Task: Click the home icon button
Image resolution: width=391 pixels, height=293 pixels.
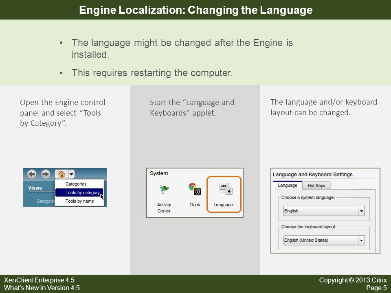Action: 62,174
